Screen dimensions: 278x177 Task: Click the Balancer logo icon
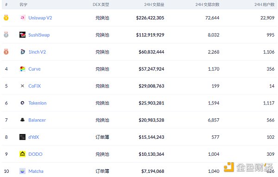click(x=23, y=120)
